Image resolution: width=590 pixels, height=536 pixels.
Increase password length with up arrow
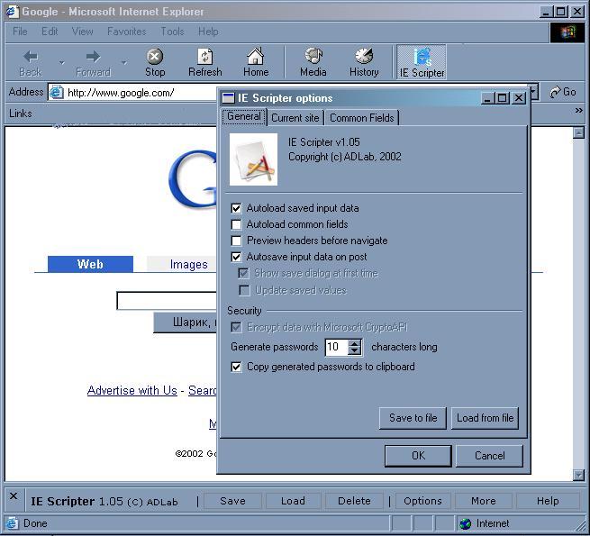click(x=354, y=343)
